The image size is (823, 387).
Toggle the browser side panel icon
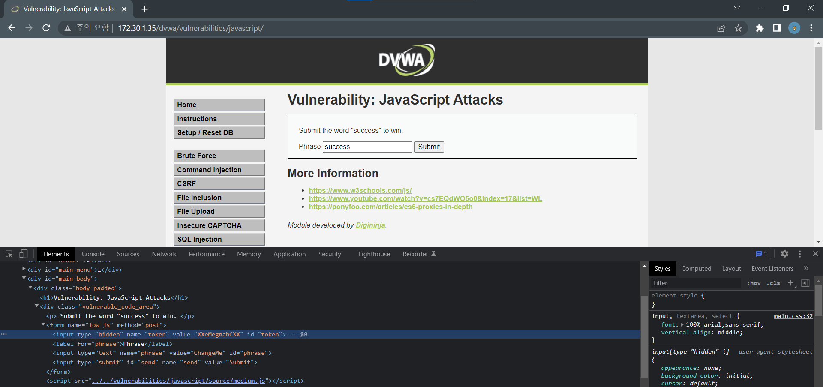pyautogui.click(x=777, y=28)
